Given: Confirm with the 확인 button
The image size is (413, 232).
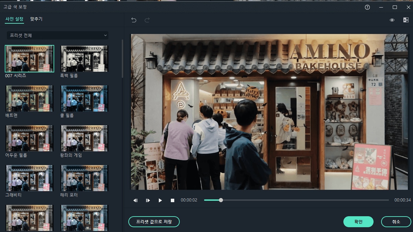Looking at the screenshot, I should (358, 222).
